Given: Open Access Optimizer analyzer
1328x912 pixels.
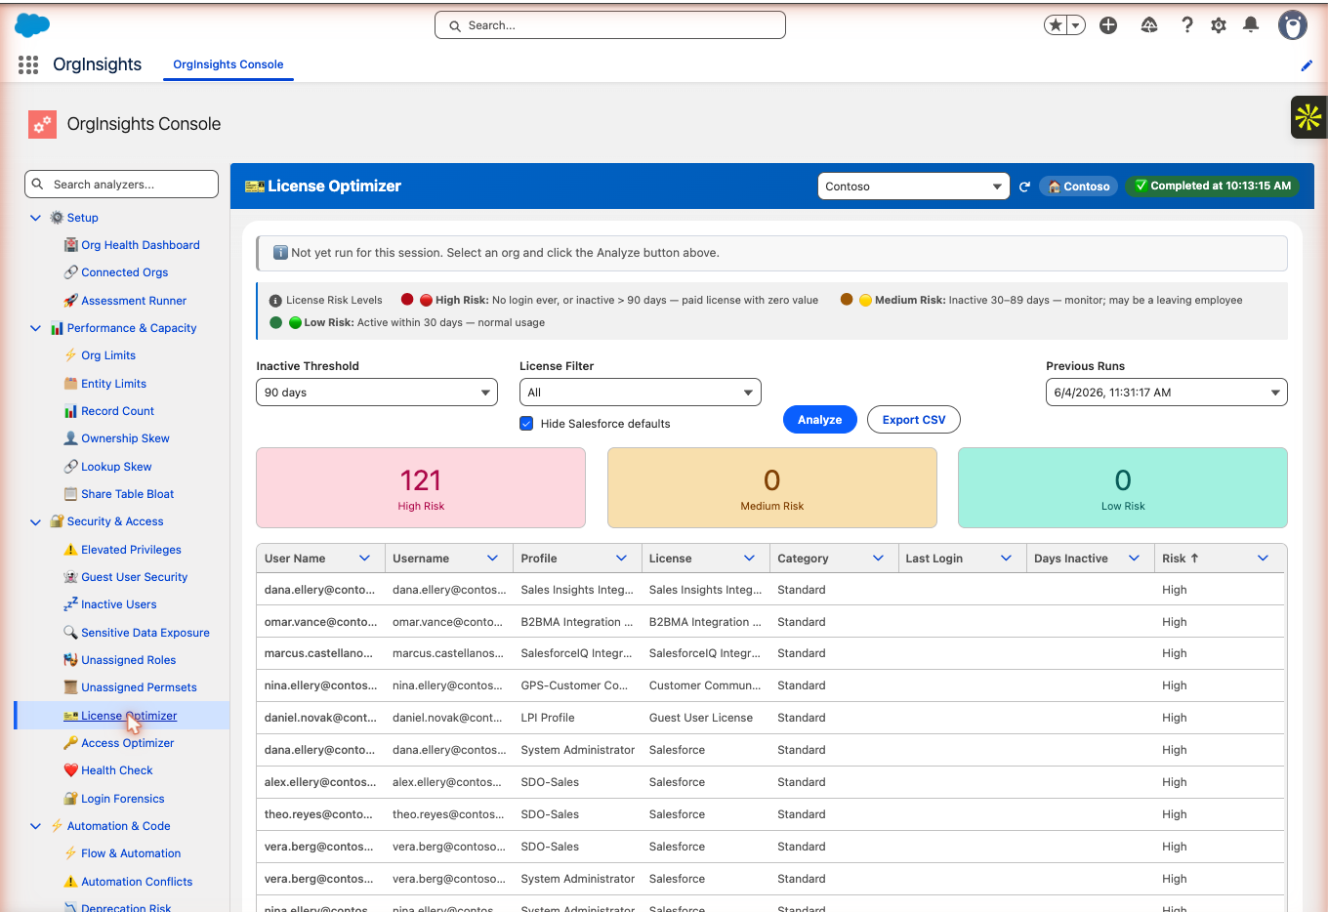Looking at the screenshot, I should [x=127, y=743].
